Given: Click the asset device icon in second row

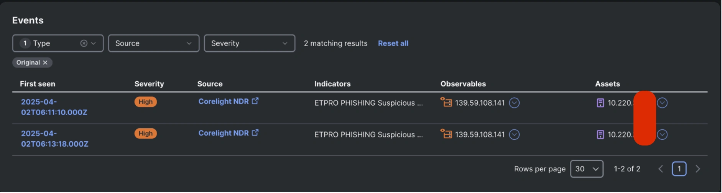Looking at the screenshot, I should (x=600, y=134).
